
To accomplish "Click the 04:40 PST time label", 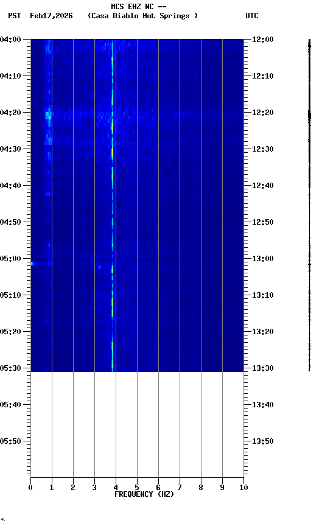I will tap(10, 186).
